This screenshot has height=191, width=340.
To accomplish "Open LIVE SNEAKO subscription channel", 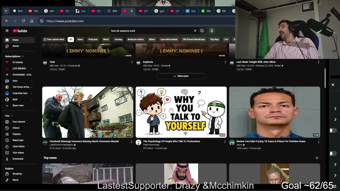I will [19, 68].
